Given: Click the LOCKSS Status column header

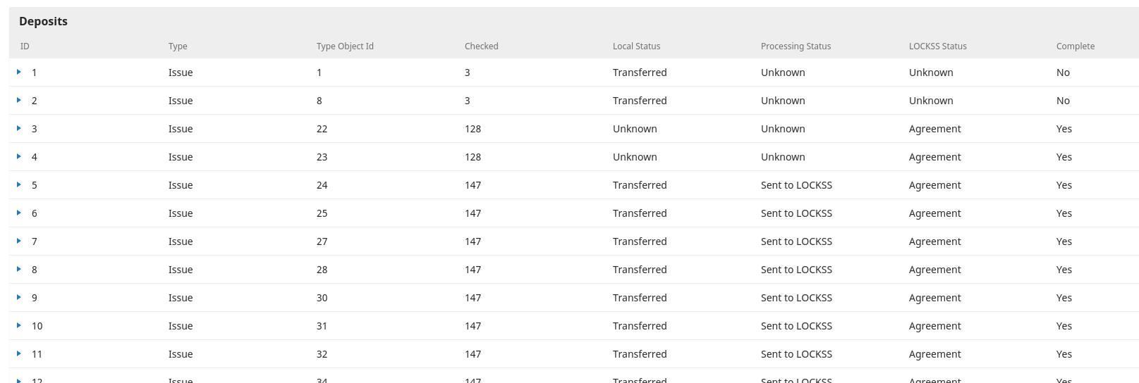Looking at the screenshot, I should (938, 46).
